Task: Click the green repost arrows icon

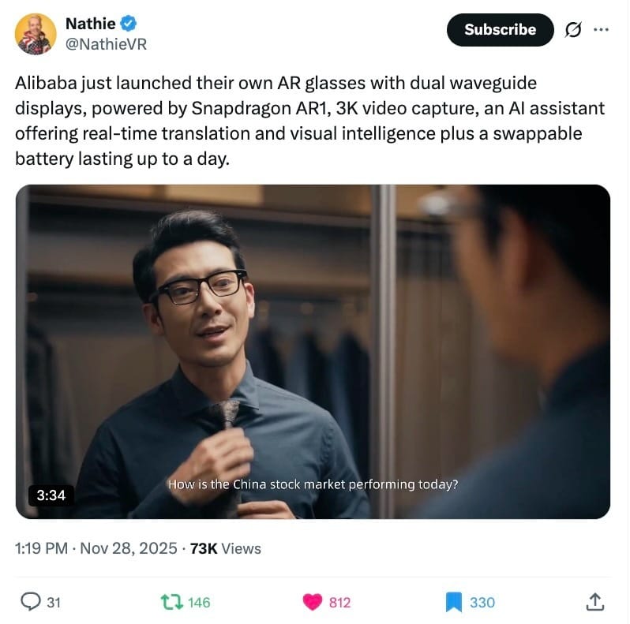Action: pyautogui.click(x=172, y=602)
